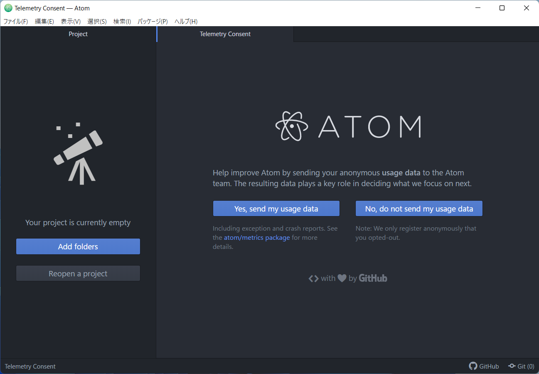The image size is (539, 374).
Task: Open the Git (0) panel from status bar
Action: (522, 366)
